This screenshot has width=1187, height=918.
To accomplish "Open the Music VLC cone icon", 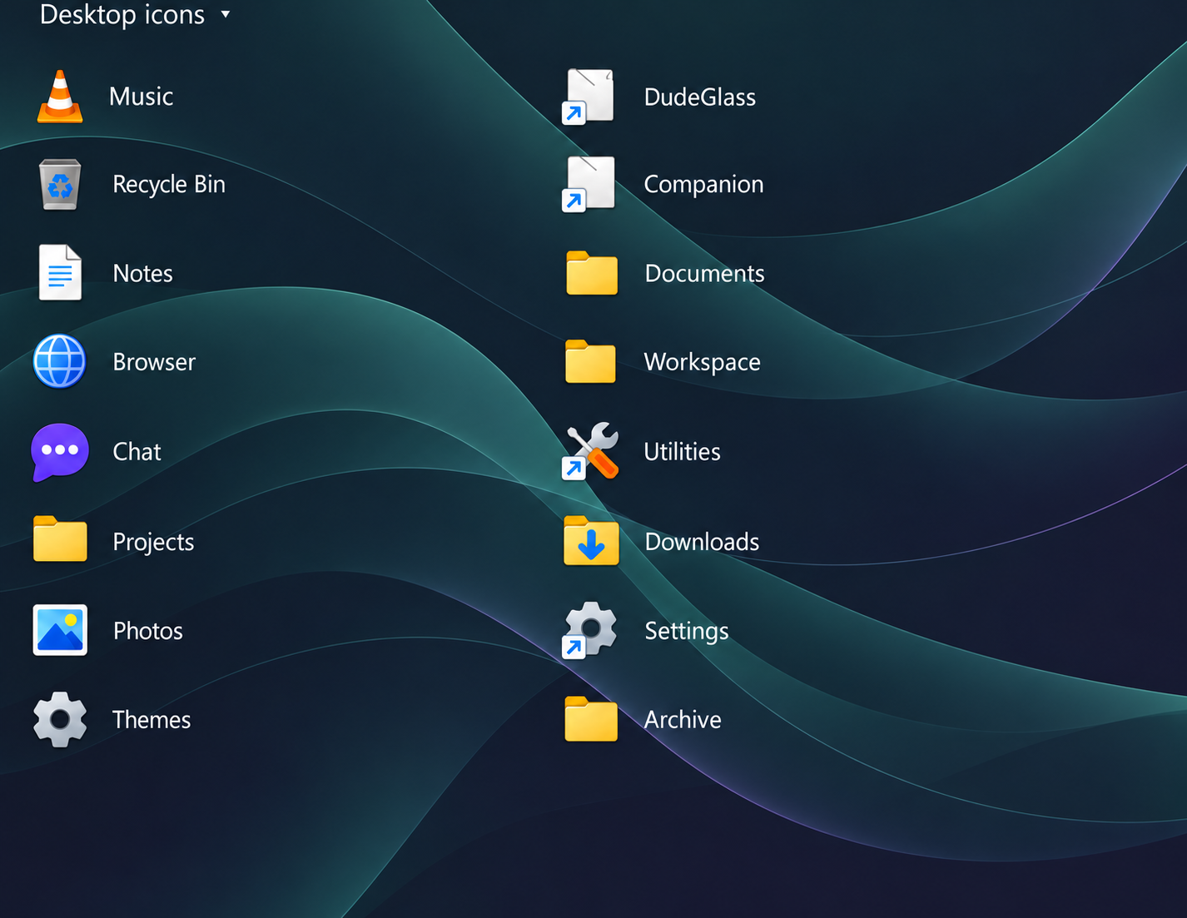I will tap(60, 97).
